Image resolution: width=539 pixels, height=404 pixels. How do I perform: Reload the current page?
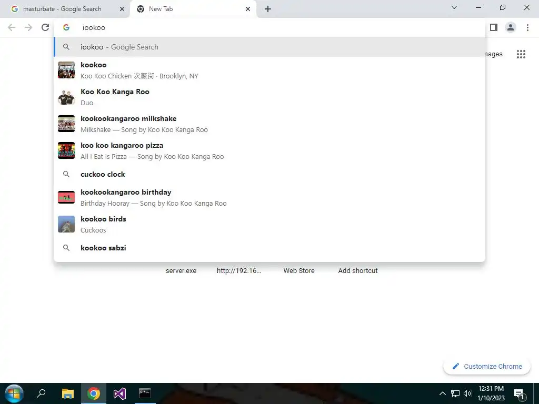45,27
